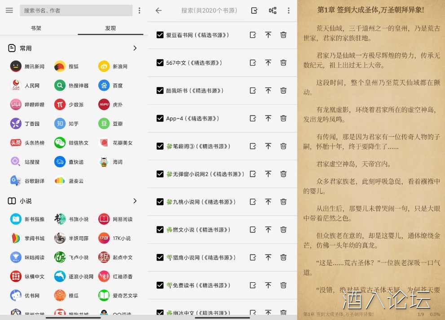The height and width of the screenshot is (320, 445).
Task: Uncheck the 无弹窗小说网2 source checkbox
Action: (x=160, y=174)
